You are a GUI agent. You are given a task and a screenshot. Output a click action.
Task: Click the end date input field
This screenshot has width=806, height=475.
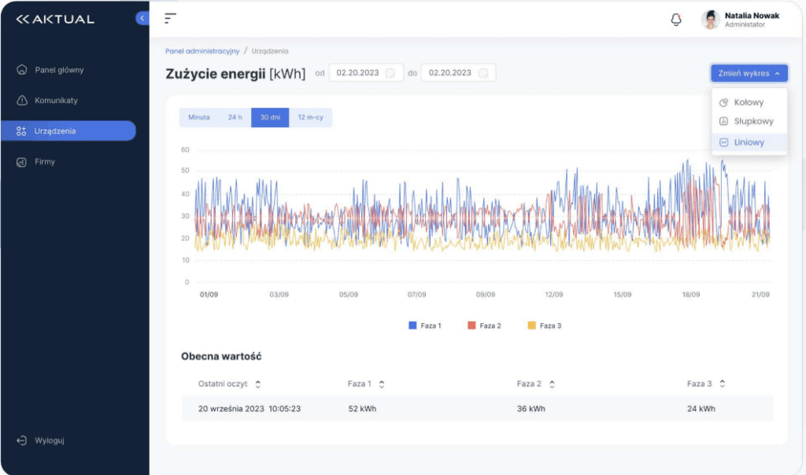click(454, 72)
